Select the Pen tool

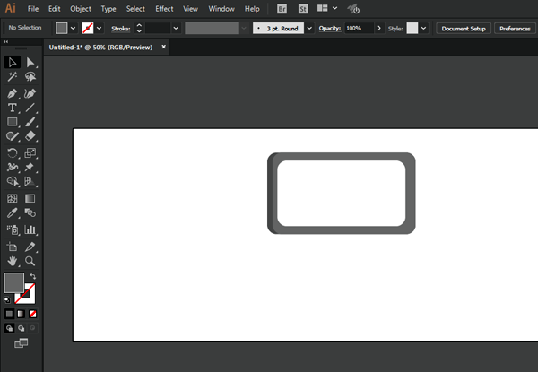tap(13, 93)
